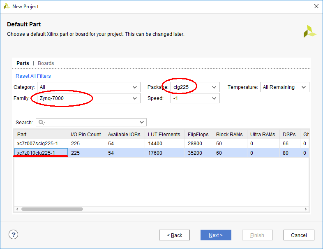
Task: Click the help question mark icon
Action: (13, 235)
